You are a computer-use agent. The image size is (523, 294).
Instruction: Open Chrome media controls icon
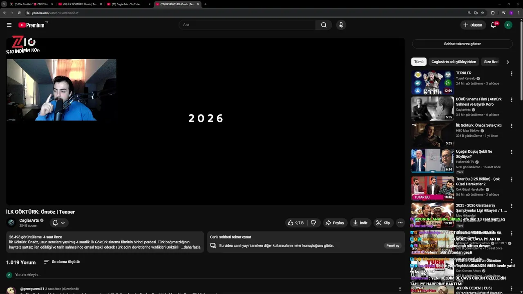tap(503, 13)
